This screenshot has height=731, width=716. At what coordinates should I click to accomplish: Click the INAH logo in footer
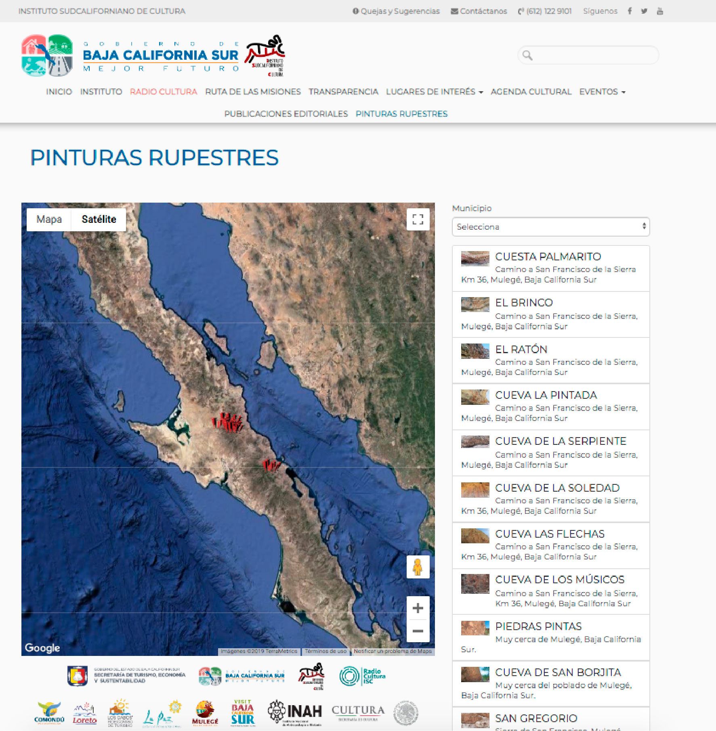coord(295,712)
